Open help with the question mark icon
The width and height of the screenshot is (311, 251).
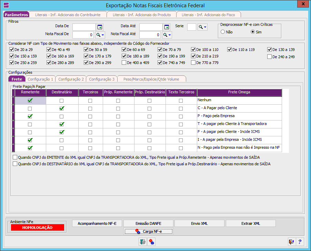pyautogui.click(x=300, y=242)
